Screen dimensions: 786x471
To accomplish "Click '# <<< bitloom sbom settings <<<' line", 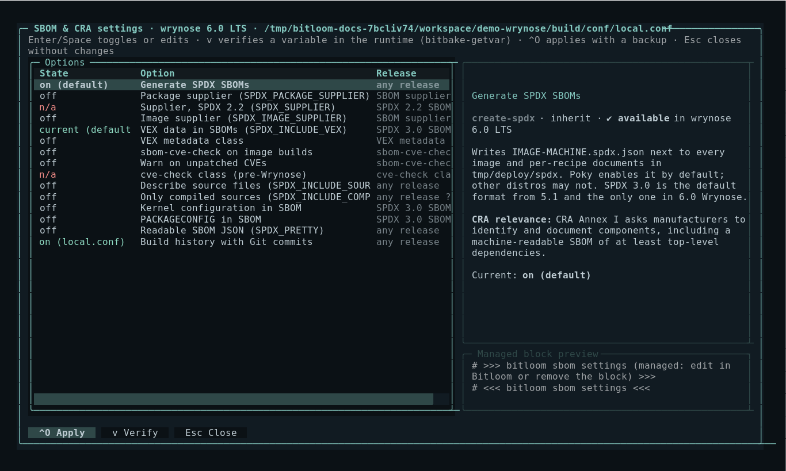I will 561,388.
